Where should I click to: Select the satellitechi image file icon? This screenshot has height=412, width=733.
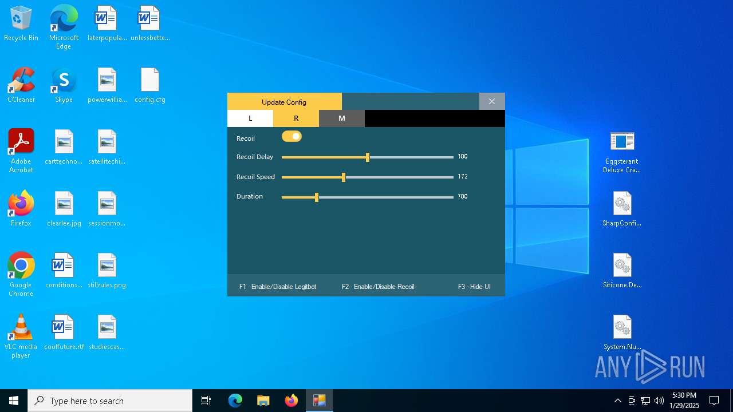click(x=107, y=148)
